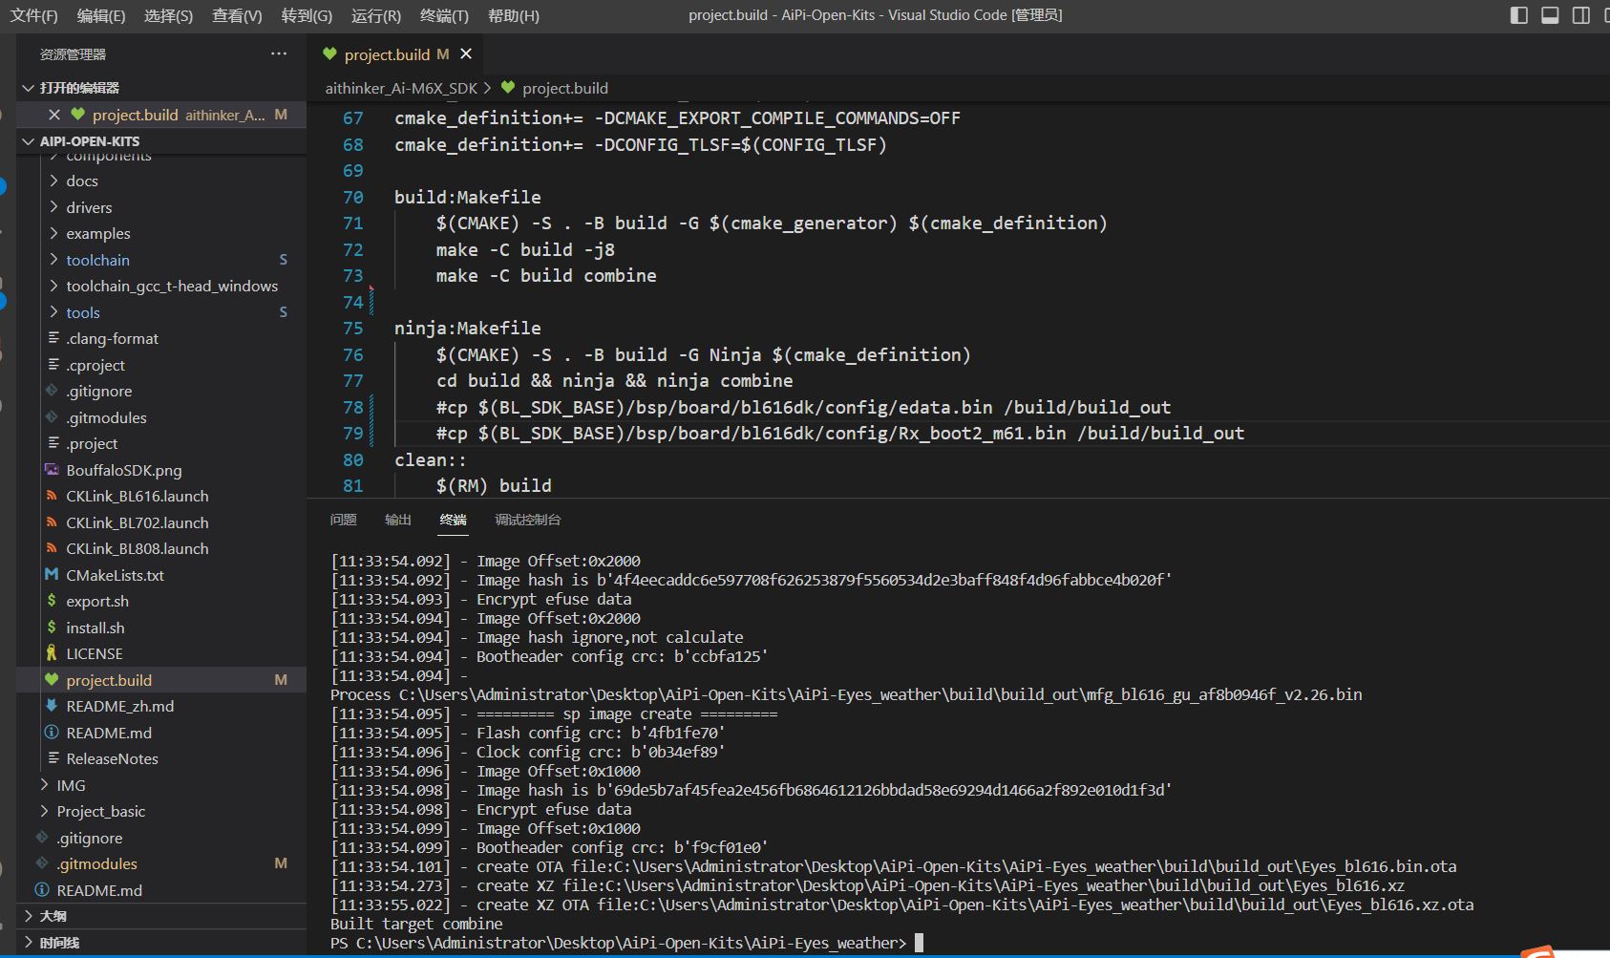Open the 终端(T) menu
The height and width of the screenshot is (958, 1610).
(x=444, y=15)
